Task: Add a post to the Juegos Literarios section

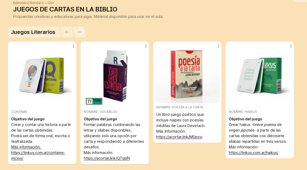Action: point(67,32)
